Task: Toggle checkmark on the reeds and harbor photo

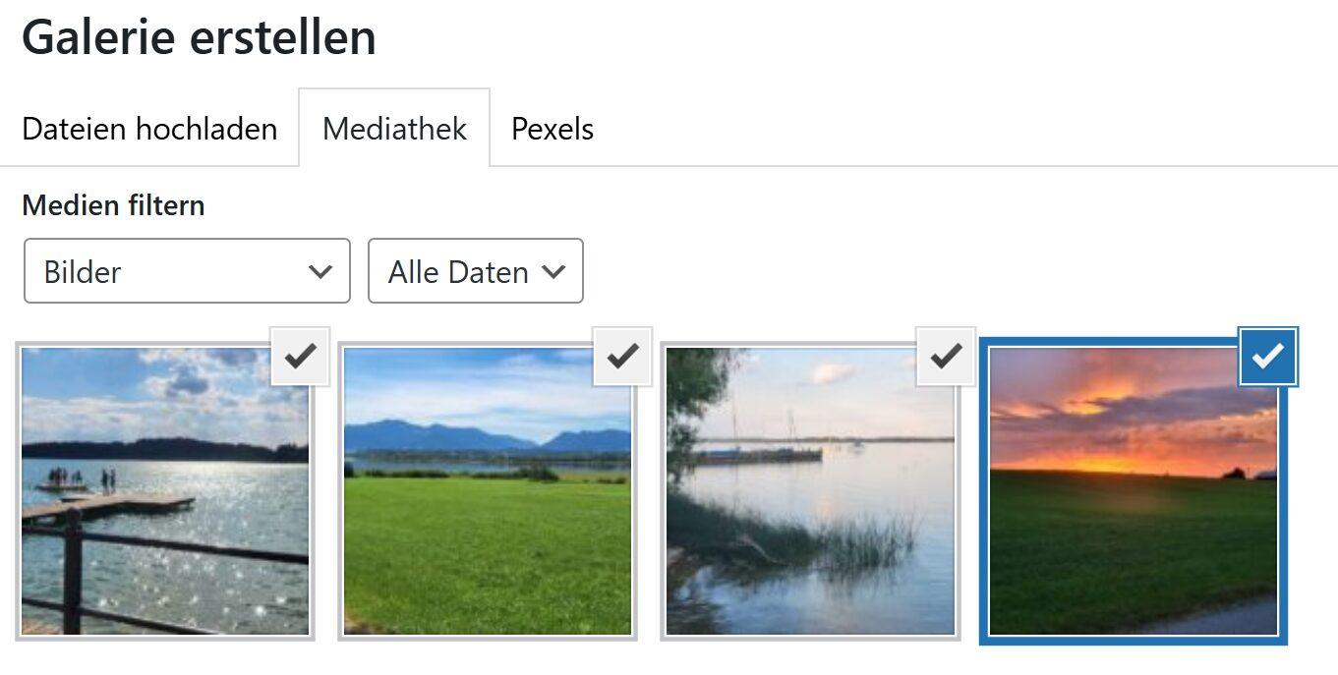Action: click(x=945, y=357)
